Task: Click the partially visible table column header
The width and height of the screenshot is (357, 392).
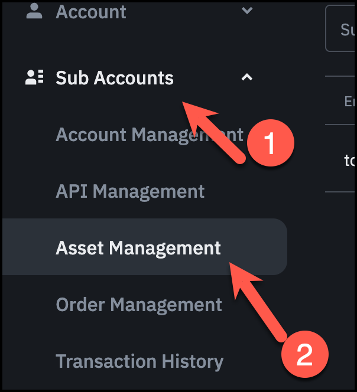Action: (349, 102)
